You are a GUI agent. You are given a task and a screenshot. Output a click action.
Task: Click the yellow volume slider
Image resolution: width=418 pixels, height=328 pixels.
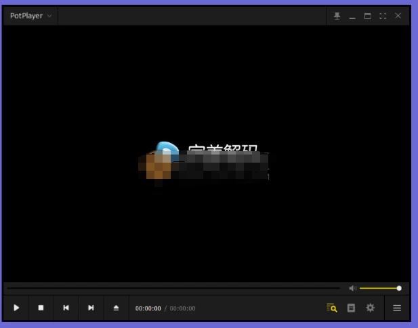click(379, 288)
